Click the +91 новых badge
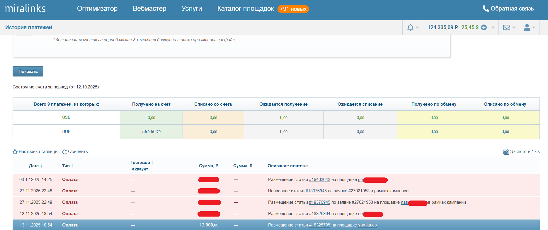This screenshot has width=548, height=230. 293,9
